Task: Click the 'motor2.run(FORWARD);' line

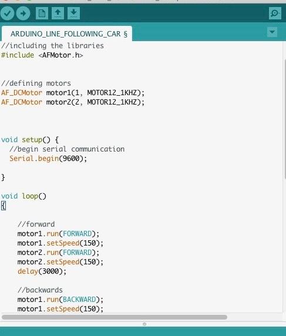Action: point(58,253)
